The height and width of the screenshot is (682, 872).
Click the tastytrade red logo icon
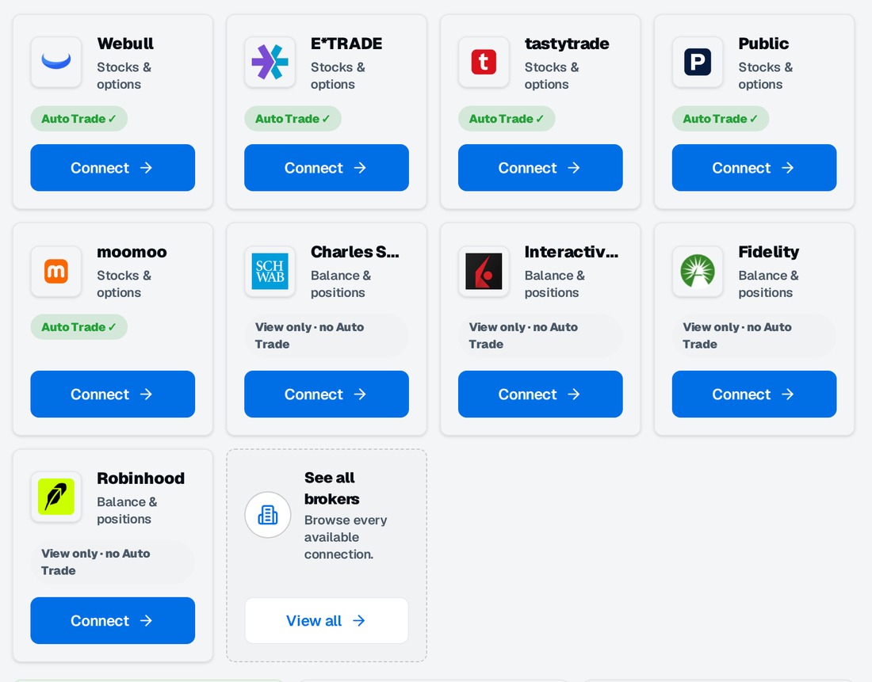(484, 62)
